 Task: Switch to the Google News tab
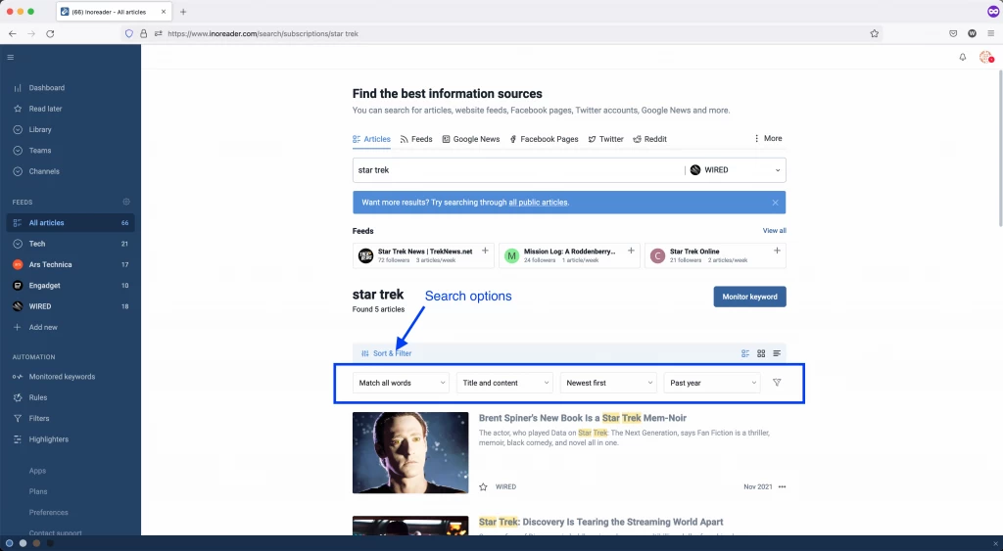471,139
